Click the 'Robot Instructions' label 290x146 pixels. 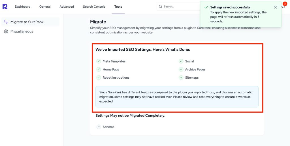pyautogui.click(x=116, y=78)
